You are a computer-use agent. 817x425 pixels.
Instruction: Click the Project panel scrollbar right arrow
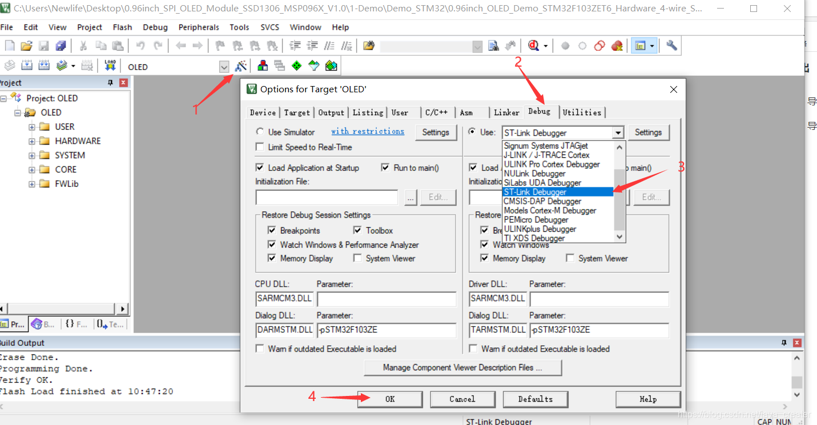(x=123, y=309)
